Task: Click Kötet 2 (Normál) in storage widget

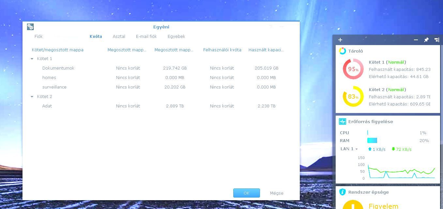Action: pyautogui.click(x=388, y=89)
